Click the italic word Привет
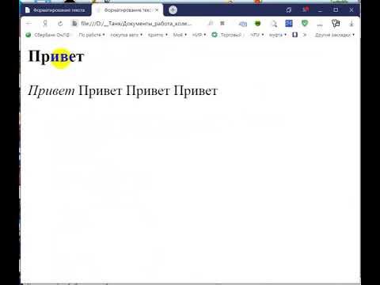380x285 pixels. click(51, 90)
